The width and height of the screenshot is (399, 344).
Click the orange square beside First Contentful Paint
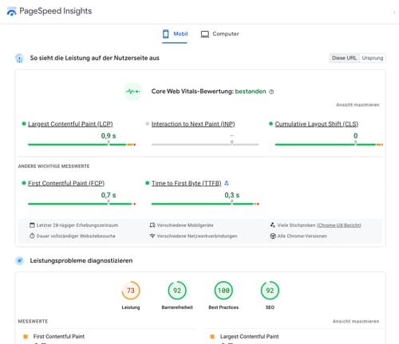[x=26, y=337]
